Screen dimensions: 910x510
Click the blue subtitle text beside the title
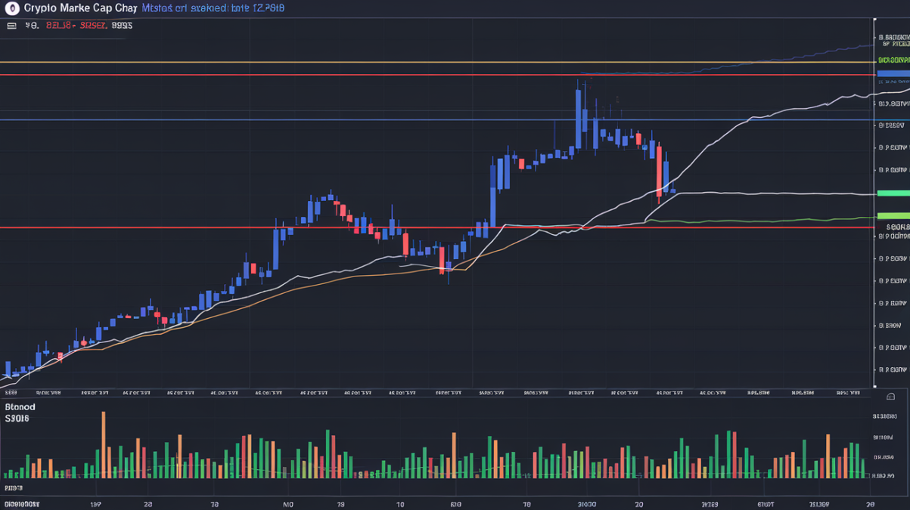click(x=213, y=8)
